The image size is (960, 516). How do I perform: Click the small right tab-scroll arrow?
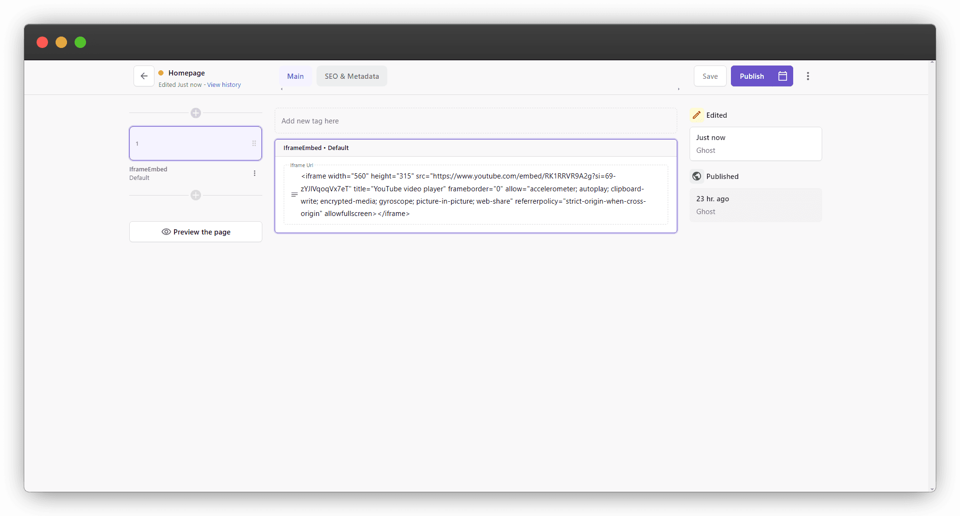[679, 89]
